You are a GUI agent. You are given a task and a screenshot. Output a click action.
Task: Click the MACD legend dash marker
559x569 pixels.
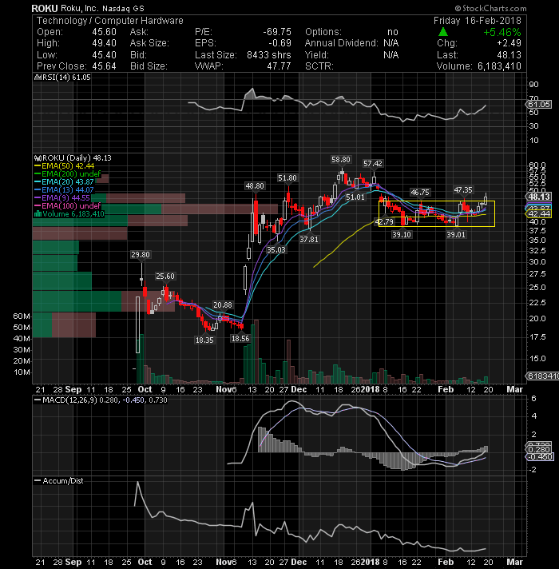37,400
